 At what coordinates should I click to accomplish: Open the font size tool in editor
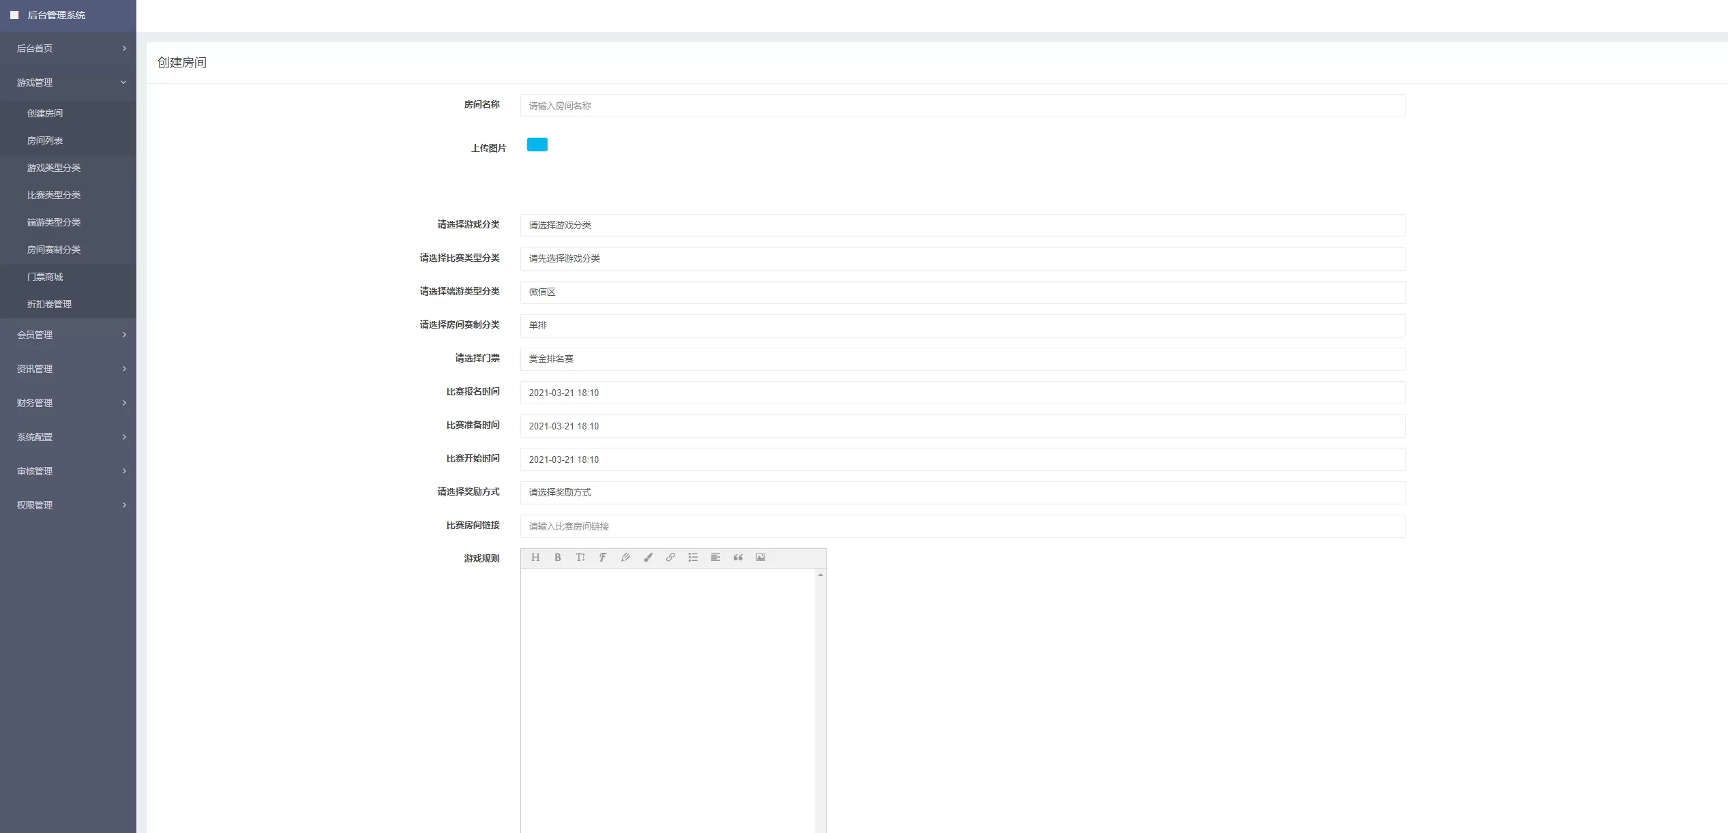tap(580, 558)
